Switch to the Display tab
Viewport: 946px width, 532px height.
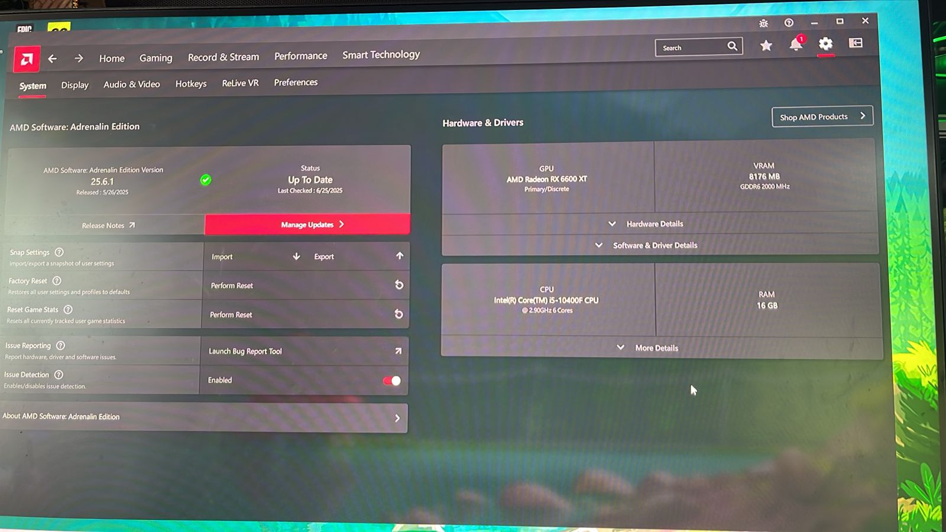(75, 85)
